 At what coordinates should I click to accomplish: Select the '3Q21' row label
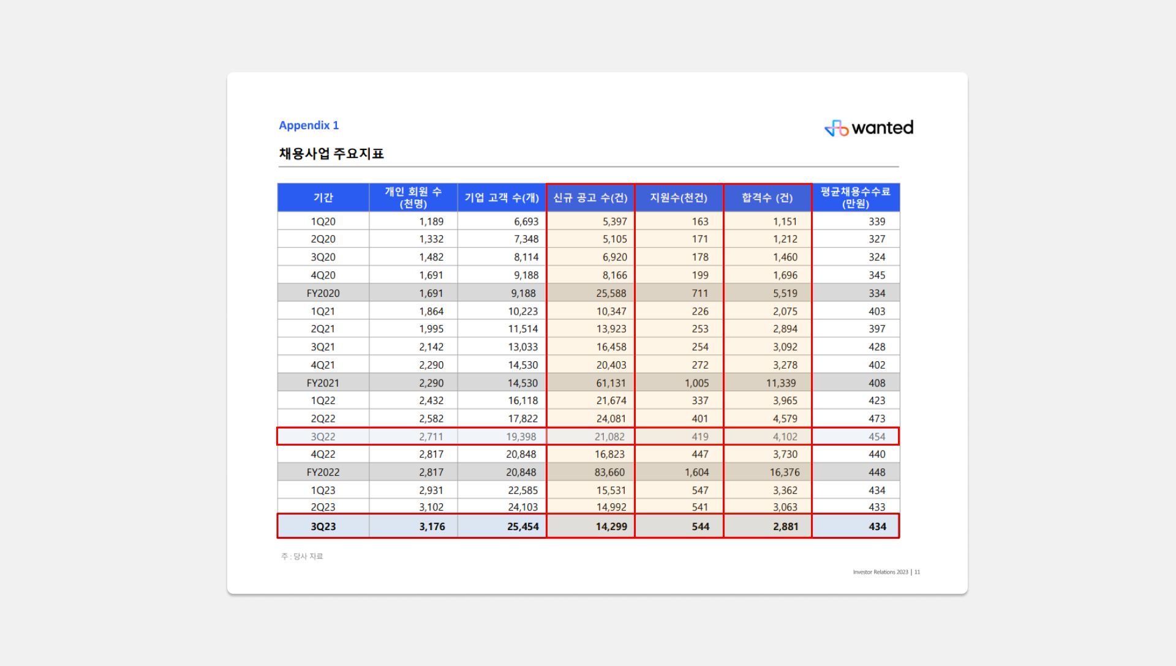point(323,347)
